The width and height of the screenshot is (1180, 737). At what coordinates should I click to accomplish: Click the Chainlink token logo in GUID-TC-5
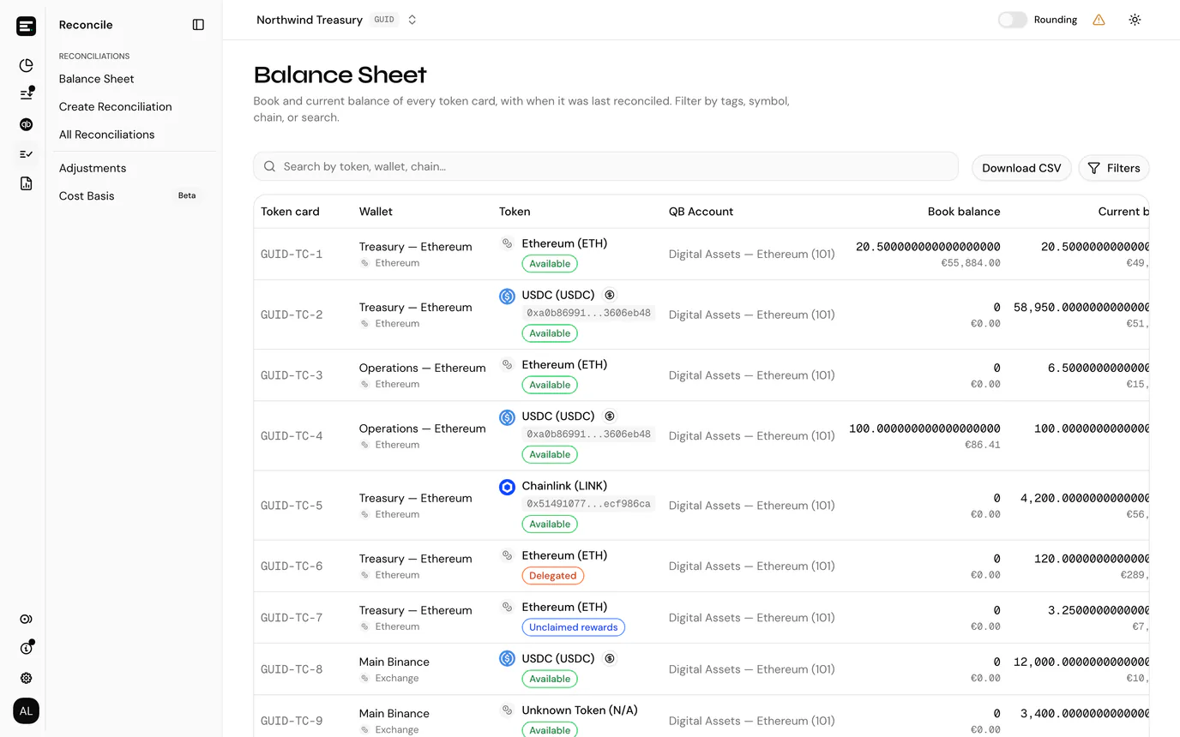pos(507,487)
